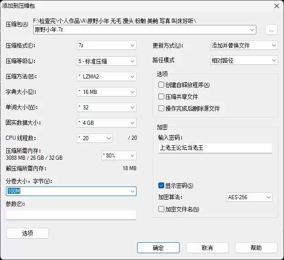Click the '压缩等级(L):' label

tap(20, 61)
